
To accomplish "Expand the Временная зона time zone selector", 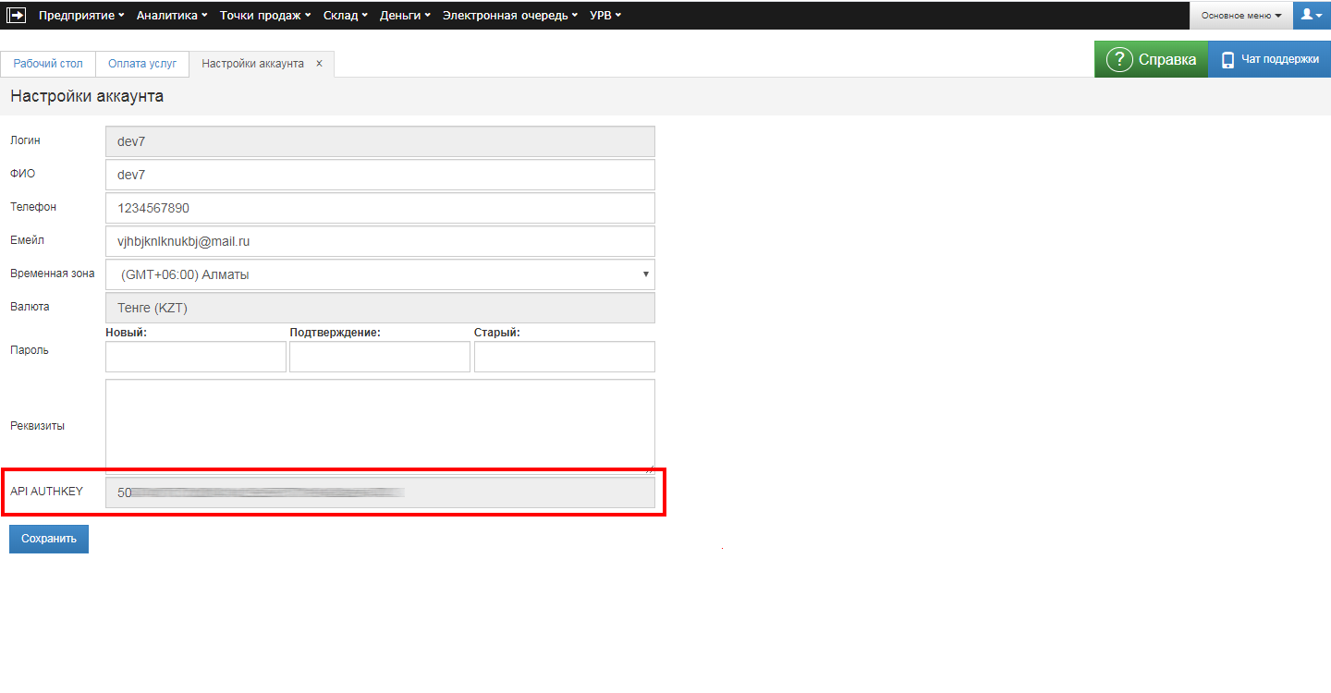I will click(x=380, y=274).
